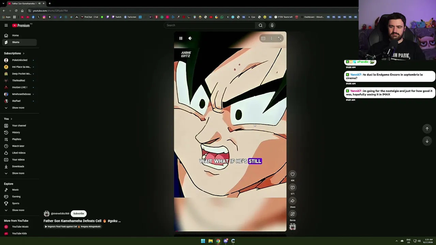Open Downloads in the sidebar
This screenshot has height=245, width=436.
pyautogui.click(x=19, y=166)
